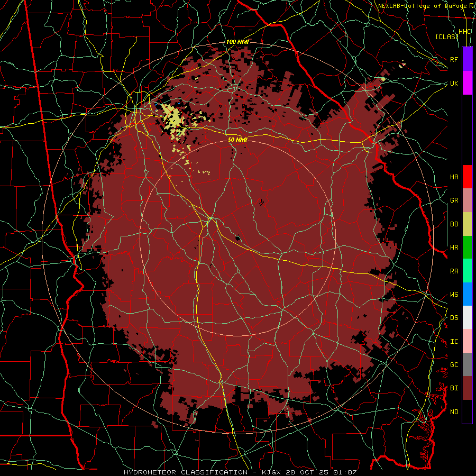Viewport: 476px width, 476px height.
Task: Click the WS blue legend swatch
Action: coord(467,294)
